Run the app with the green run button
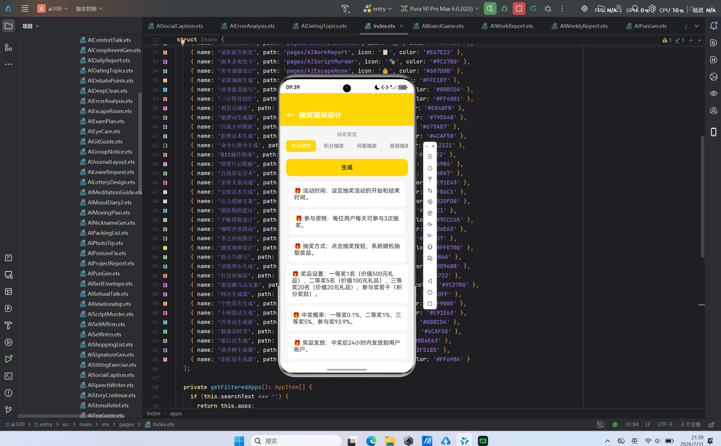 pos(490,8)
